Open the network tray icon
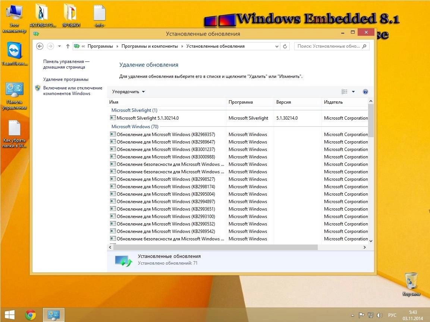This screenshot has width=430, height=322. pos(370,315)
